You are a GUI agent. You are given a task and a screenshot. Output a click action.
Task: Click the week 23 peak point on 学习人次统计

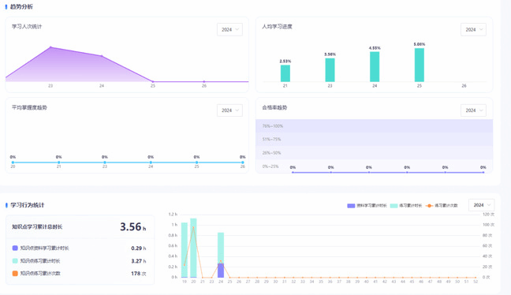(x=50, y=47)
